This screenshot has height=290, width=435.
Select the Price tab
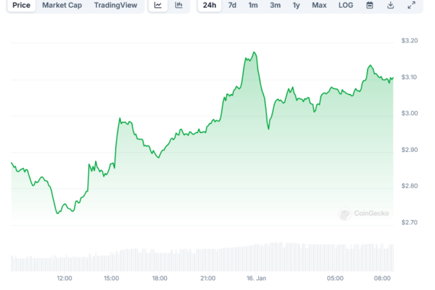pyautogui.click(x=21, y=6)
